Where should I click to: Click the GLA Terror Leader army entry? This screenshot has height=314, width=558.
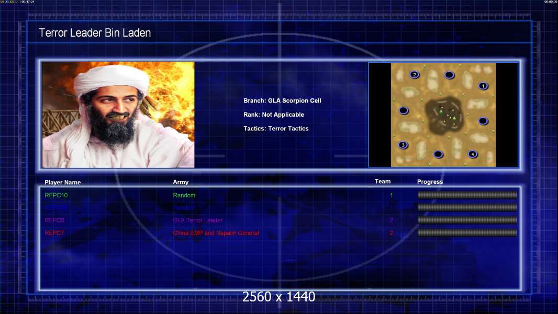[x=197, y=220]
